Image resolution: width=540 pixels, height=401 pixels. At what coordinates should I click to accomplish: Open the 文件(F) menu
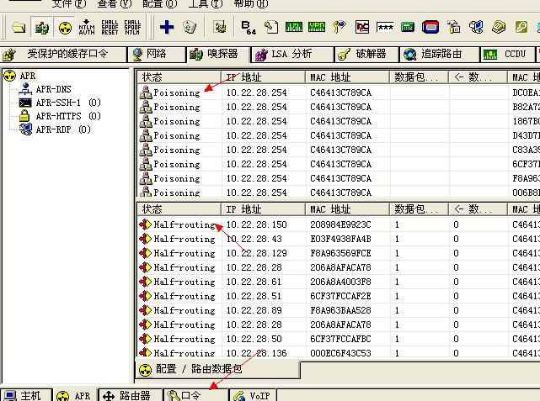(69, 4)
